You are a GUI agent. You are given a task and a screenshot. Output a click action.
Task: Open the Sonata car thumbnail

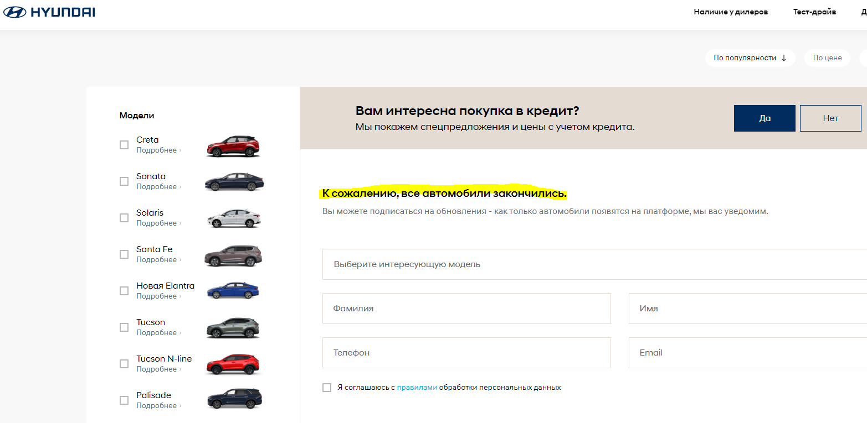point(233,182)
